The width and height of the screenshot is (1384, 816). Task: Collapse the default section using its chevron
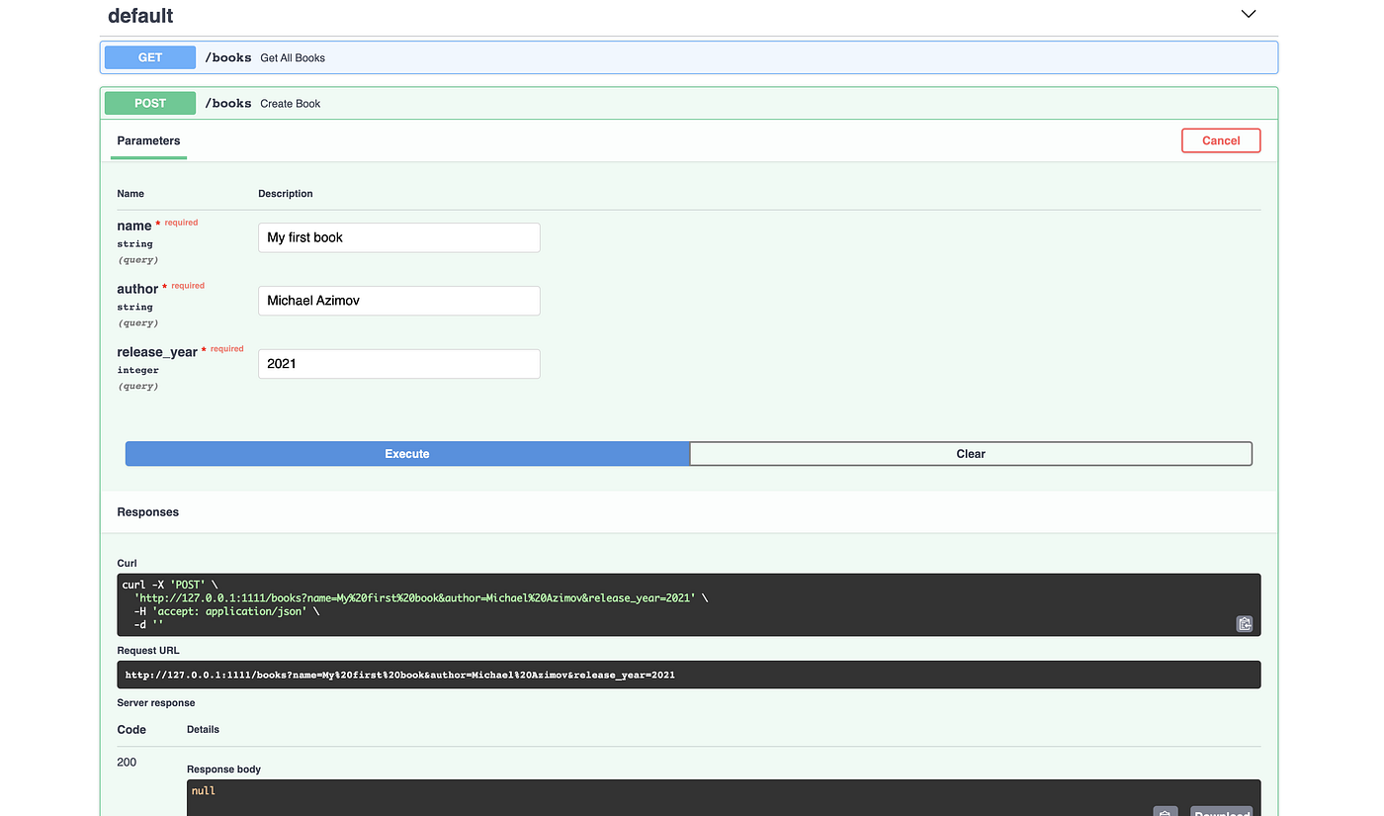(x=1248, y=15)
